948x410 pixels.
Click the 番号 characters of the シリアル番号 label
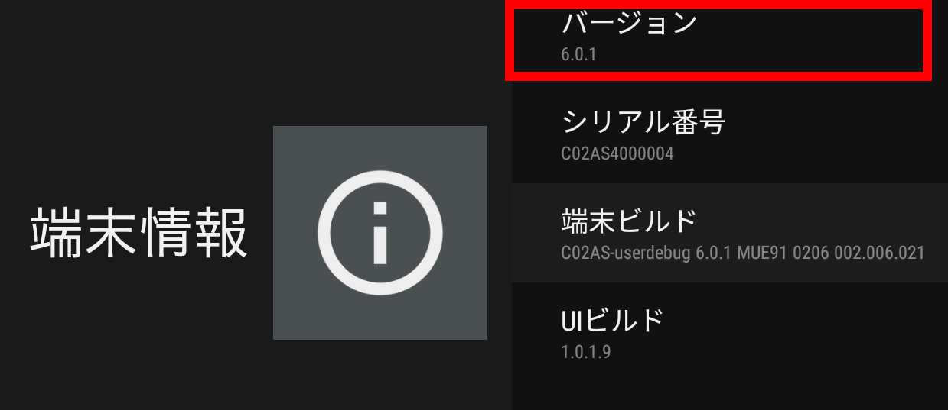698,121
